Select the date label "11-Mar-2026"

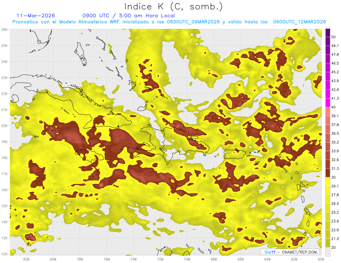36,16
